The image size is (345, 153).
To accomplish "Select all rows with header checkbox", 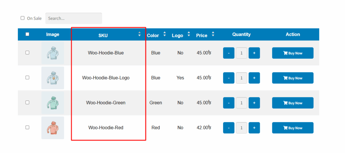I will coord(27,34).
